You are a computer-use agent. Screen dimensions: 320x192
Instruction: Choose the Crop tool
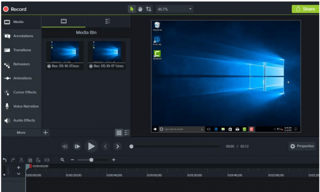pos(148,9)
